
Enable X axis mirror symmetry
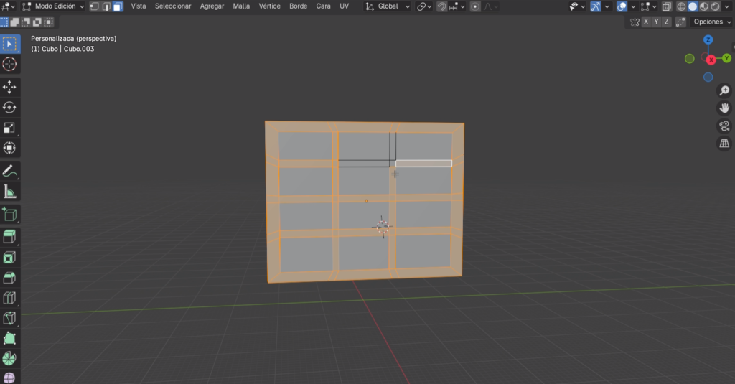[646, 22]
